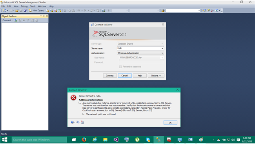Click the copy message text icon
This screenshot has height=144, width=255.
[x=78, y=122]
